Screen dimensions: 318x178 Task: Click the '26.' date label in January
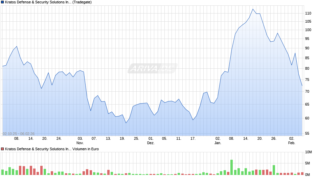[274, 138]
